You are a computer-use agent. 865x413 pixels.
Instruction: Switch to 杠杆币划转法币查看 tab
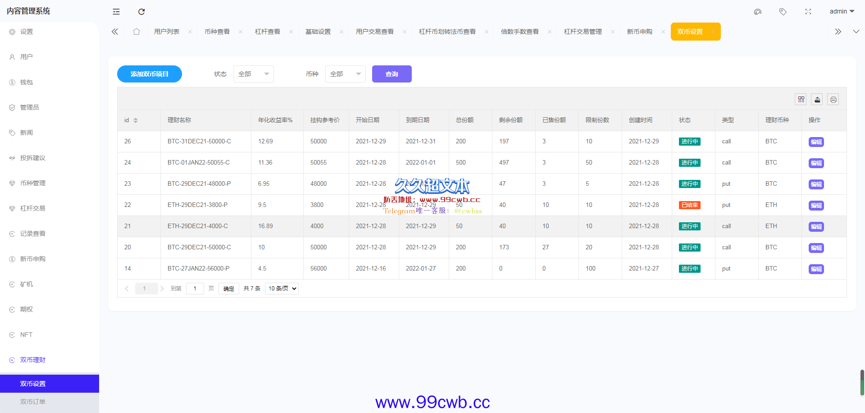(x=447, y=32)
